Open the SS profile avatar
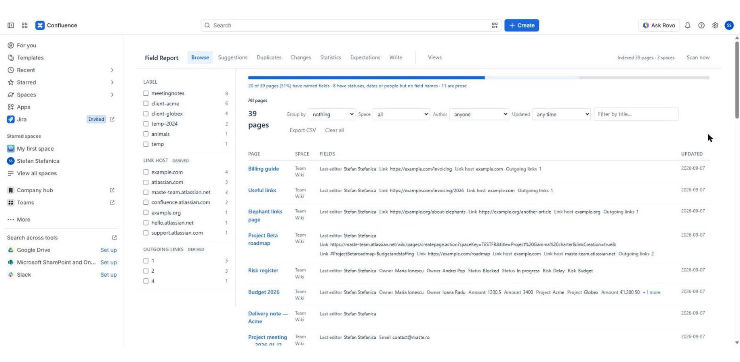Screen dimensions: 740x362 (x=729, y=25)
